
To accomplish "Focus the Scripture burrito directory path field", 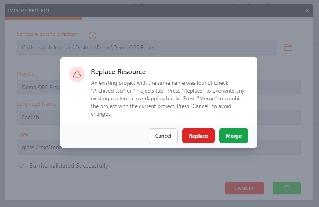I will click(x=146, y=47).
